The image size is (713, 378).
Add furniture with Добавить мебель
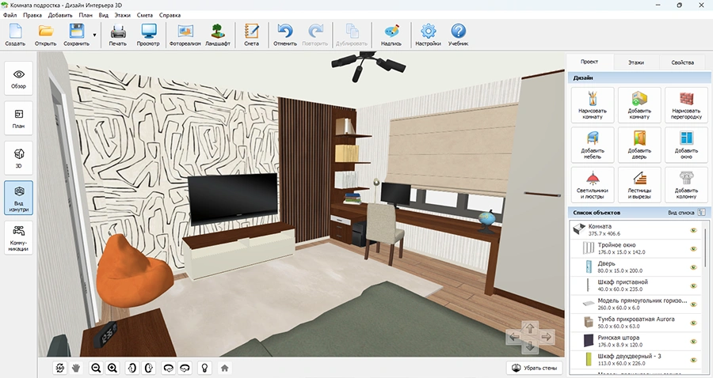592,145
